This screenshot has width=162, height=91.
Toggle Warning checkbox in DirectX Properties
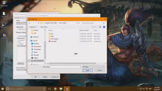click(17, 44)
